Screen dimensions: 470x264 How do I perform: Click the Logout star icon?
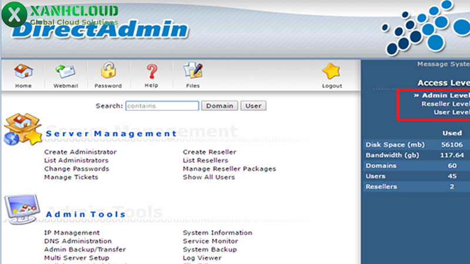[x=331, y=71]
